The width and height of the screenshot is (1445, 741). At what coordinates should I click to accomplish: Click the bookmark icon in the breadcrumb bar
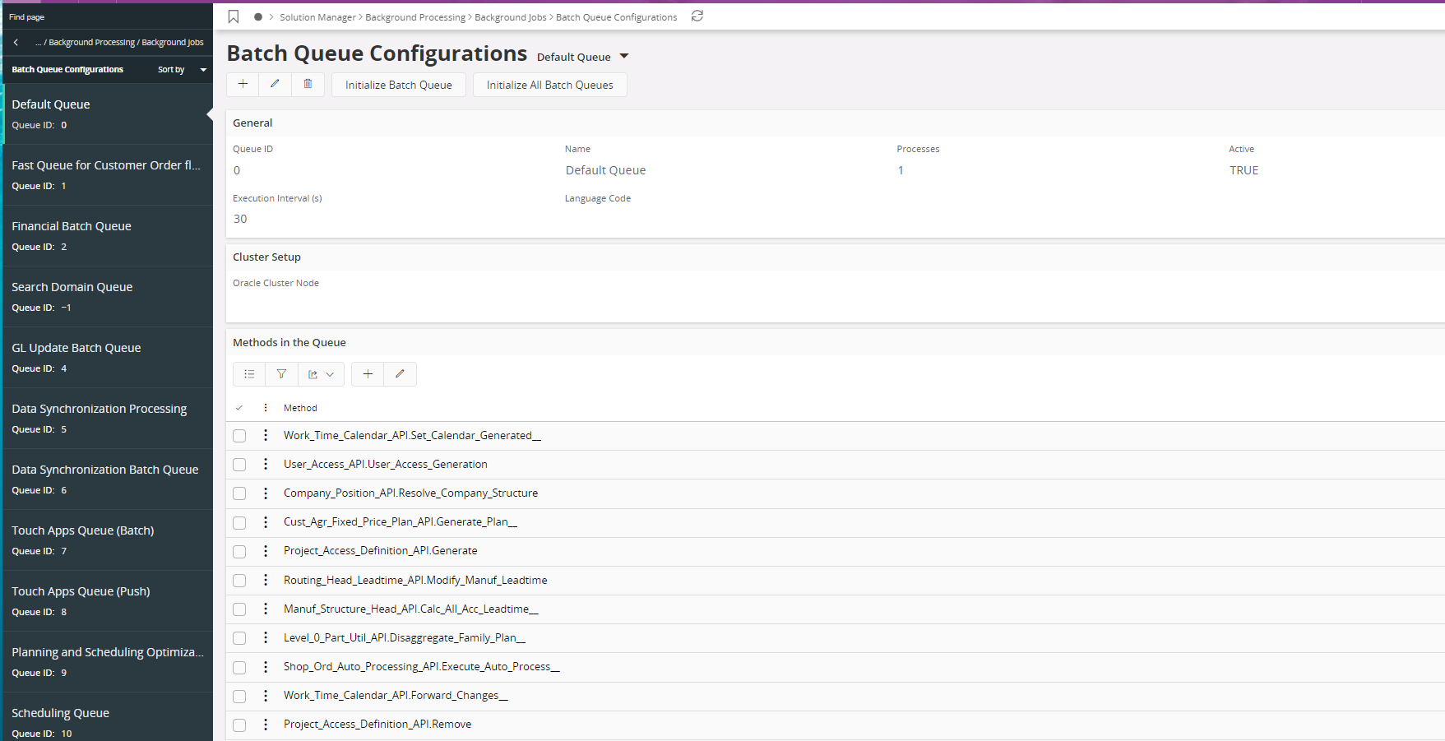click(x=234, y=16)
